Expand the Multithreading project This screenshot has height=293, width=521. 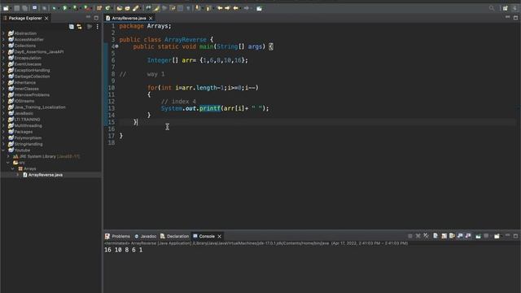click(3, 125)
